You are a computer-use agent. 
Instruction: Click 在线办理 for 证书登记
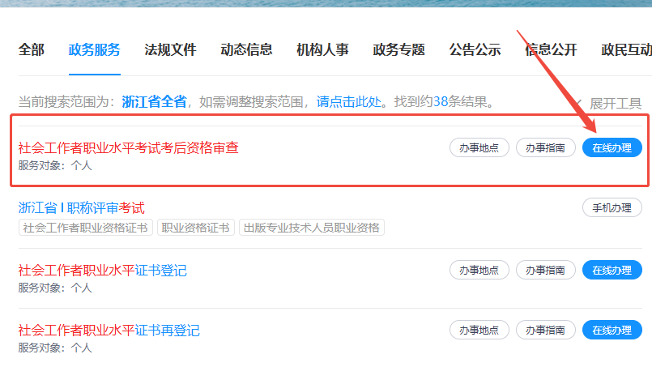612,270
